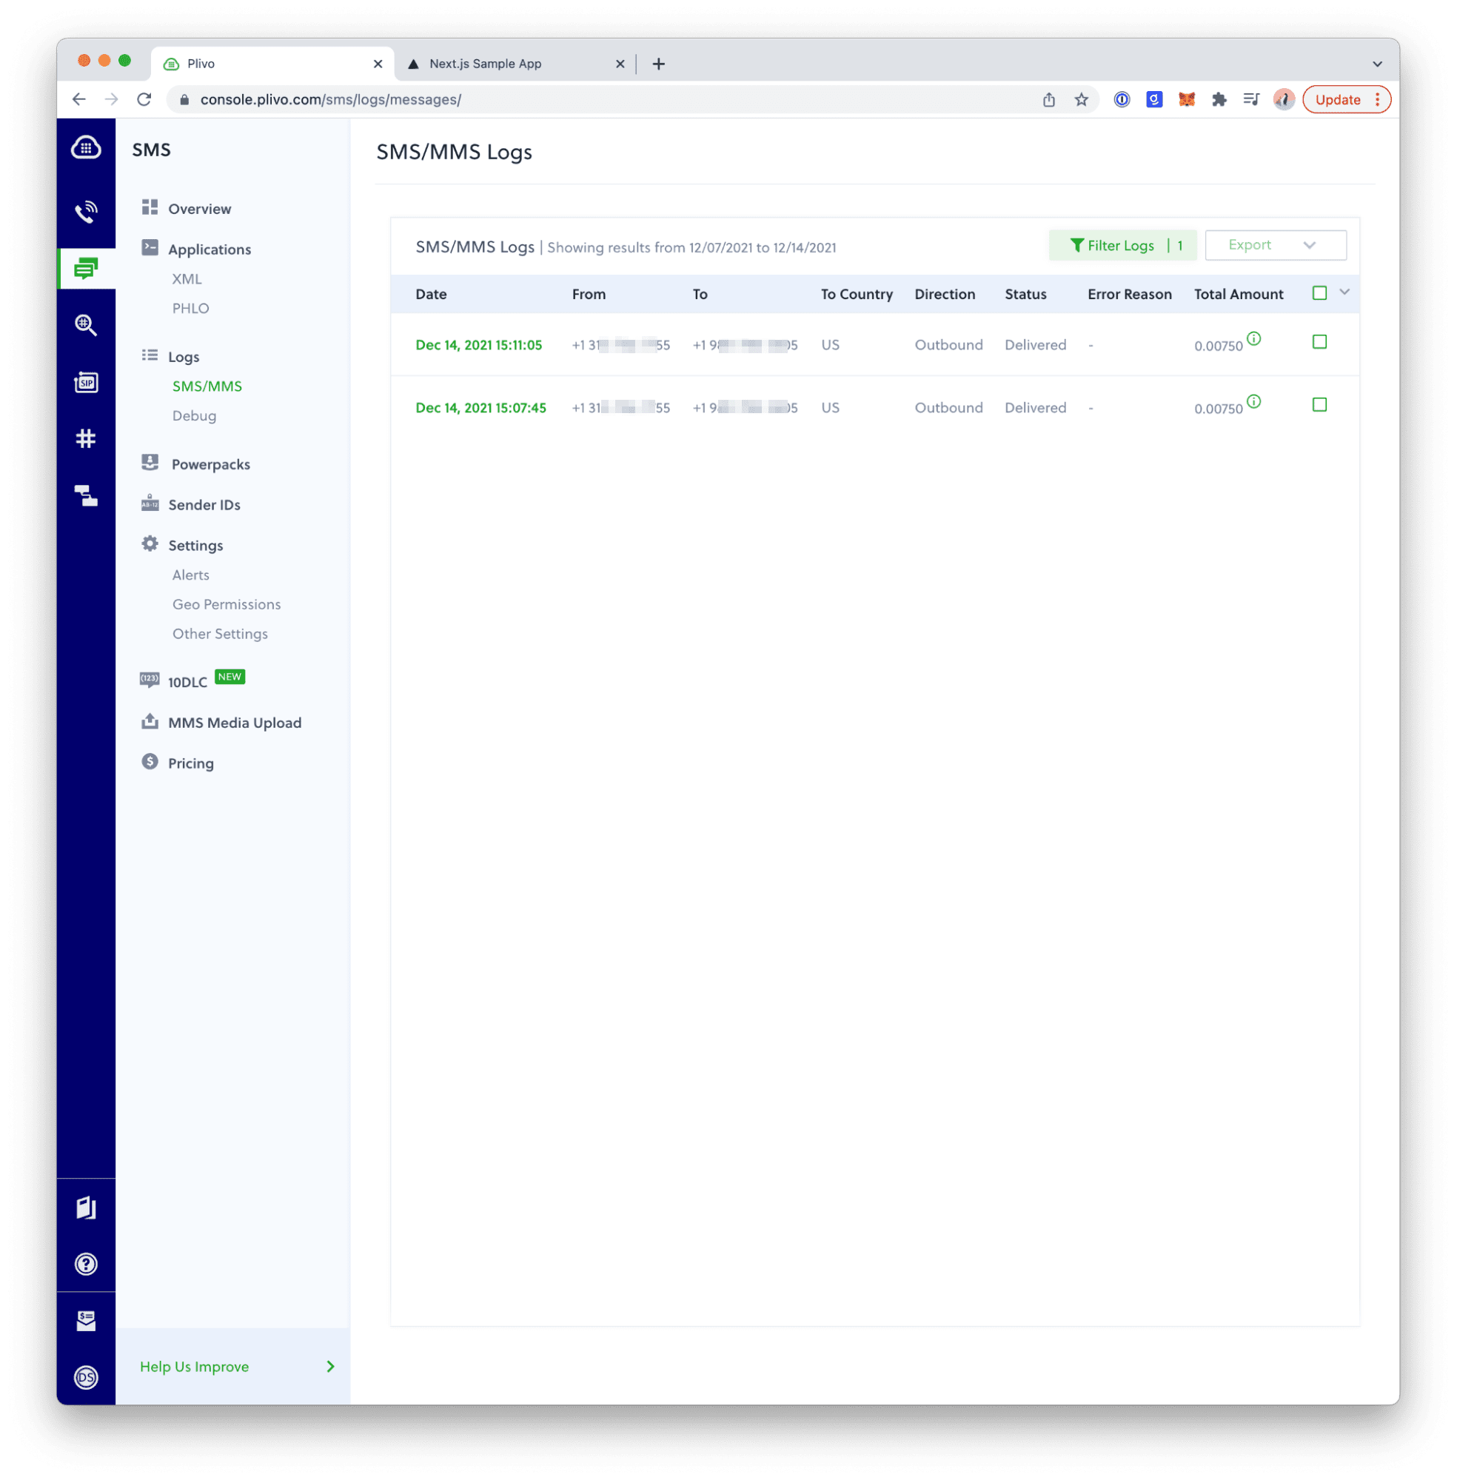This screenshot has width=1457, height=1480.
Task: Expand the column chevron next to header checkbox
Action: (x=1344, y=292)
